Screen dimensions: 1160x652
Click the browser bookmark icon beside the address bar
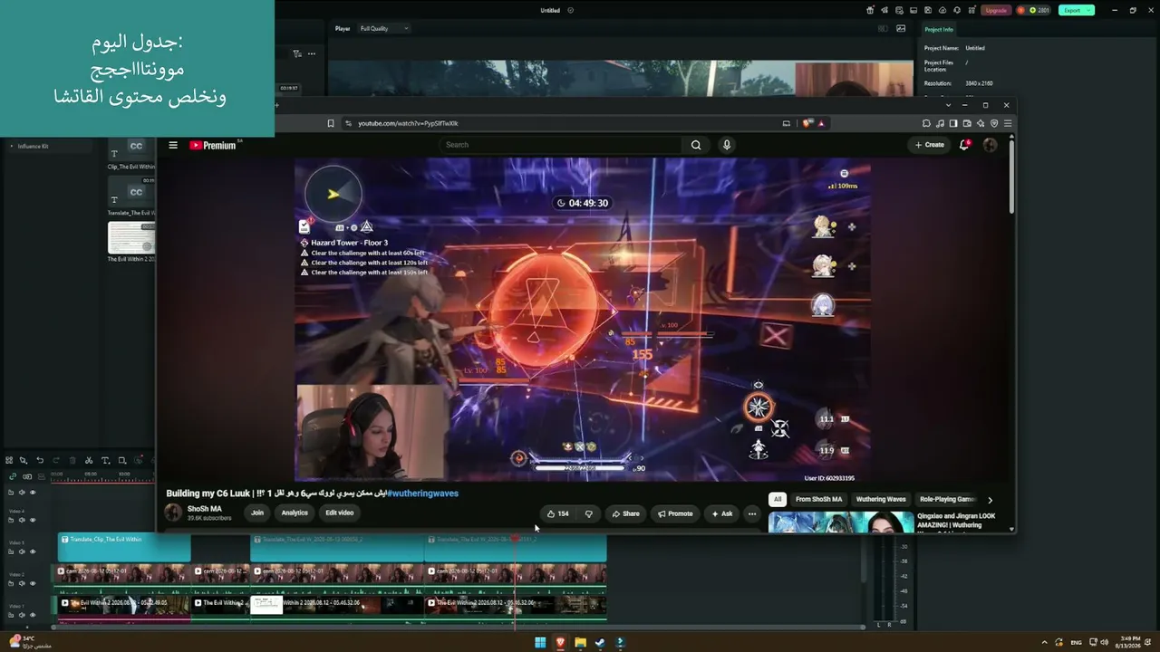coord(331,123)
